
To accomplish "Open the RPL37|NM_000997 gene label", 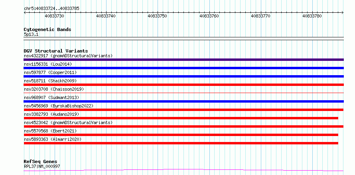I will [42, 166].
